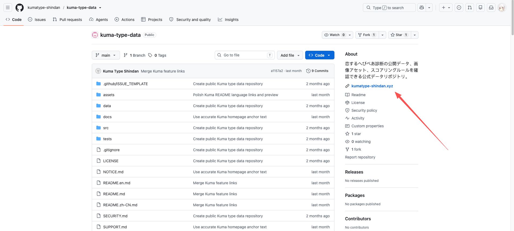The image size is (514, 231).
Task: Switch to the Insights tab
Action: (x=228, y=20)
